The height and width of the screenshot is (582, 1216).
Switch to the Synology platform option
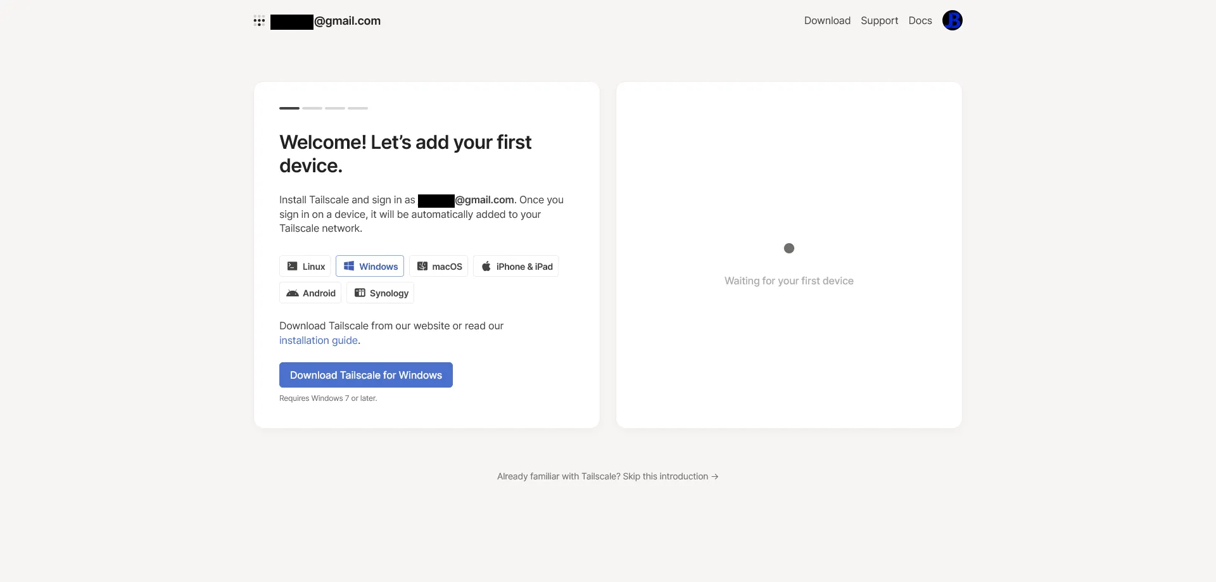[x=381, y=293]
